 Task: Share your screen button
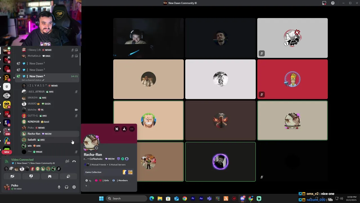tap(31, 176)
